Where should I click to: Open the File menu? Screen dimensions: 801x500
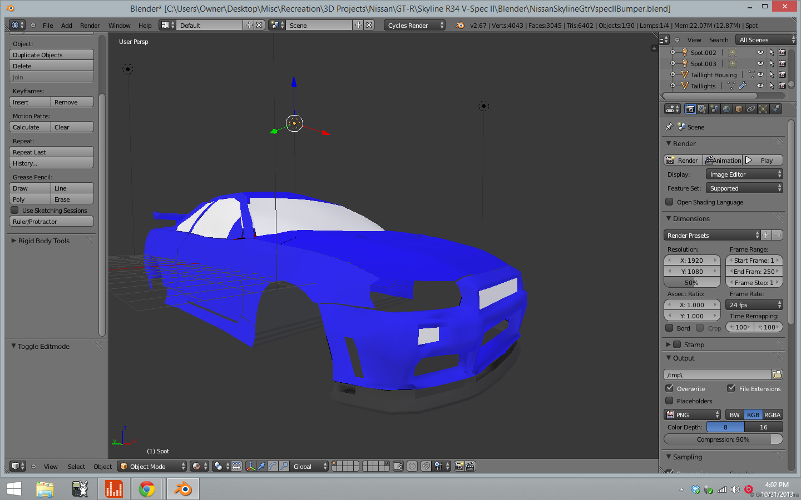(48, 25)
